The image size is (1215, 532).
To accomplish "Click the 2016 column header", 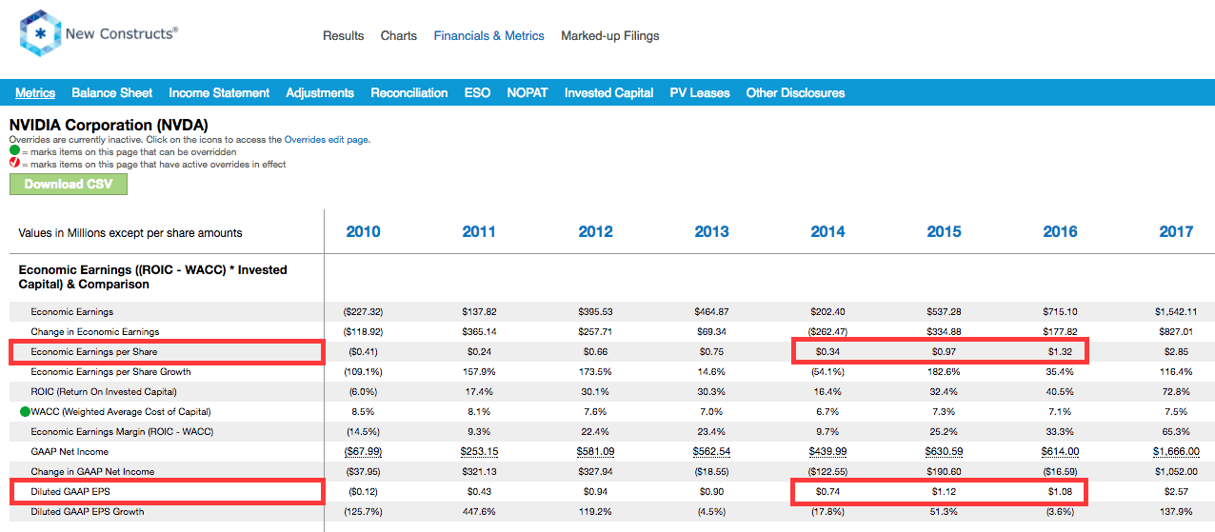I will pyautogui.click(x=1060, y=231).
